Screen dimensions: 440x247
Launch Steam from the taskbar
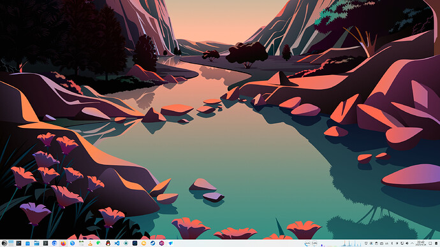pyautogui.click(x=152, y=243)
